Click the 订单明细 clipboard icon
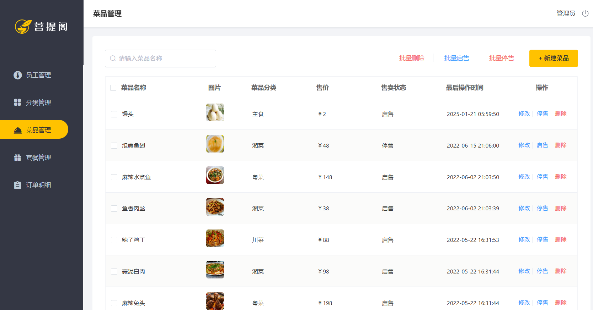 pos(17,185)
